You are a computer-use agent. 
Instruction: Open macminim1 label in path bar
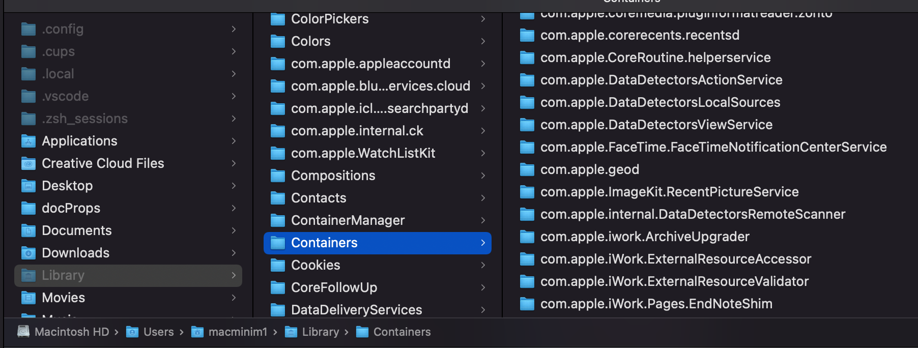point(238,332)
